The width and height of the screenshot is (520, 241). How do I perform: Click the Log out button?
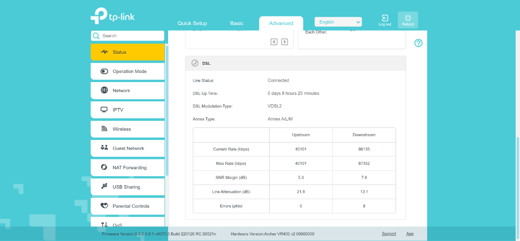point(385,20)
